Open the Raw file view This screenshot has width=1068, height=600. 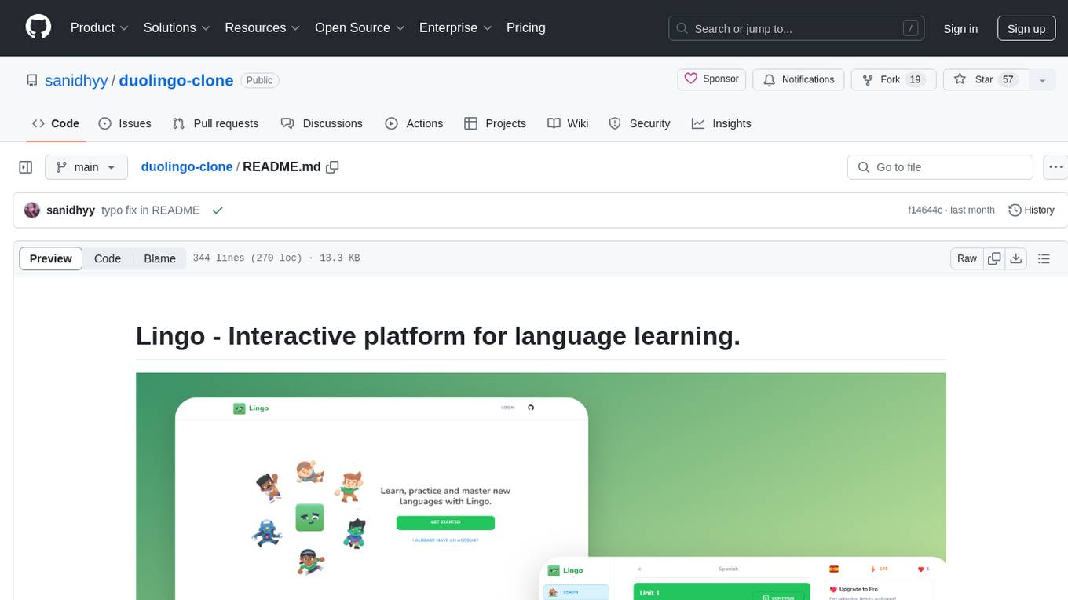click(x=967, y=258)
